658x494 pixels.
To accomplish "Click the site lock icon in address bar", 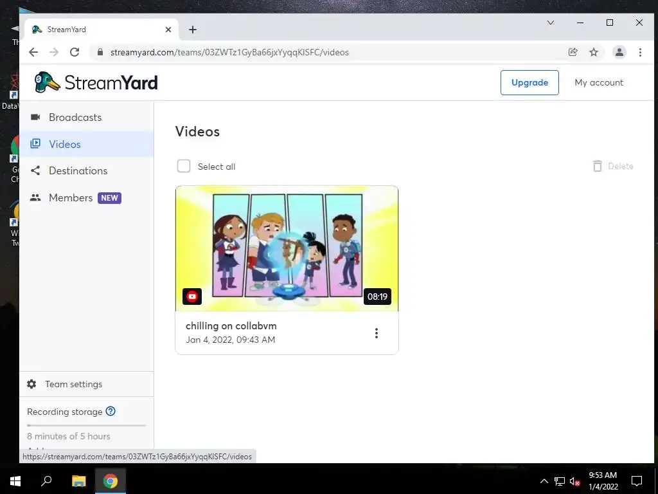I will click(x=100, y=52).
